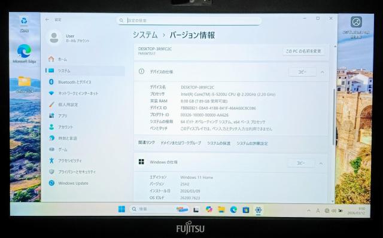Screen dimensions: 383x238
Task: Select the インストール日 date value
Action: [190, 191]
